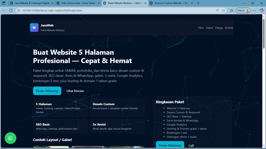
Task: Click the 'Ringkasan Paket' heading
Action: click(170, 102)
